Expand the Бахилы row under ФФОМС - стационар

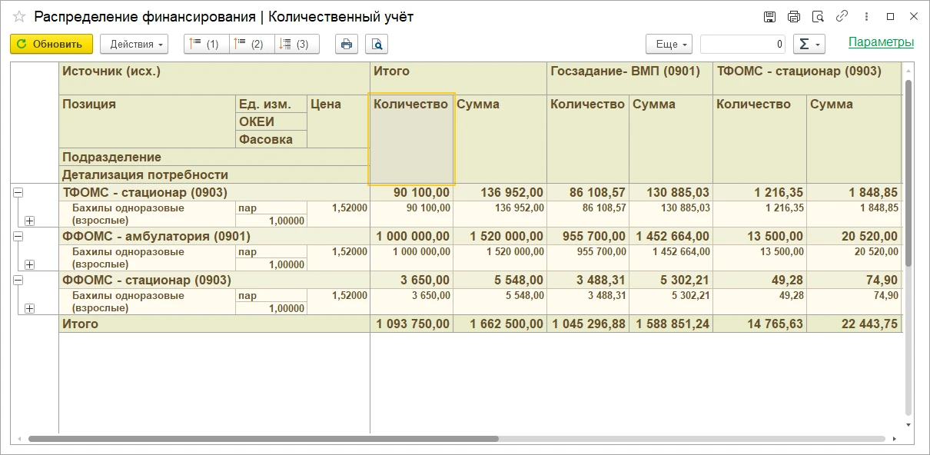point(30,308)
